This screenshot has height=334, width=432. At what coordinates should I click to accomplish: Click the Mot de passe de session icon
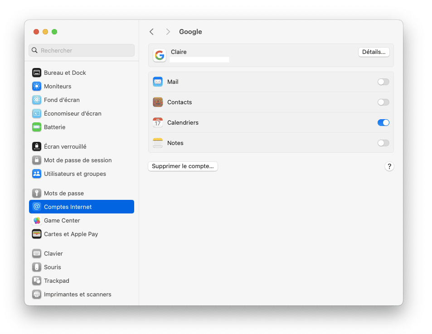[x=37, y=160]
